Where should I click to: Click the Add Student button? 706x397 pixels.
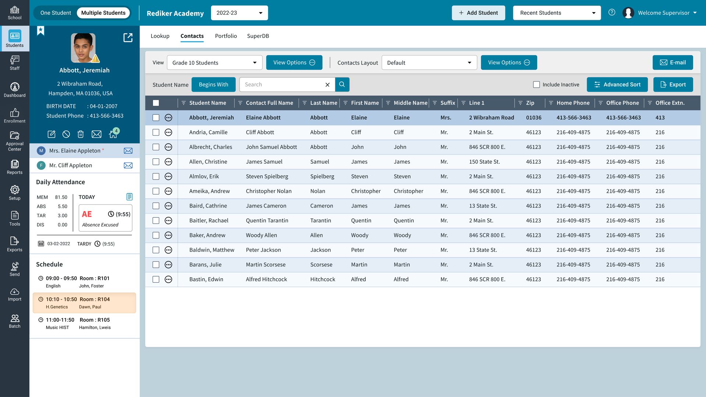(478, 12)
